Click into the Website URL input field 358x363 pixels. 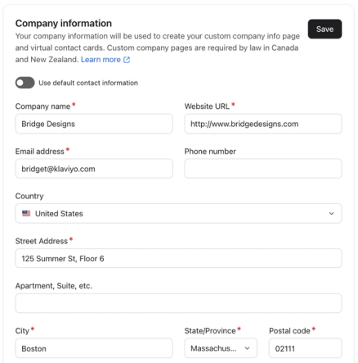263,124
